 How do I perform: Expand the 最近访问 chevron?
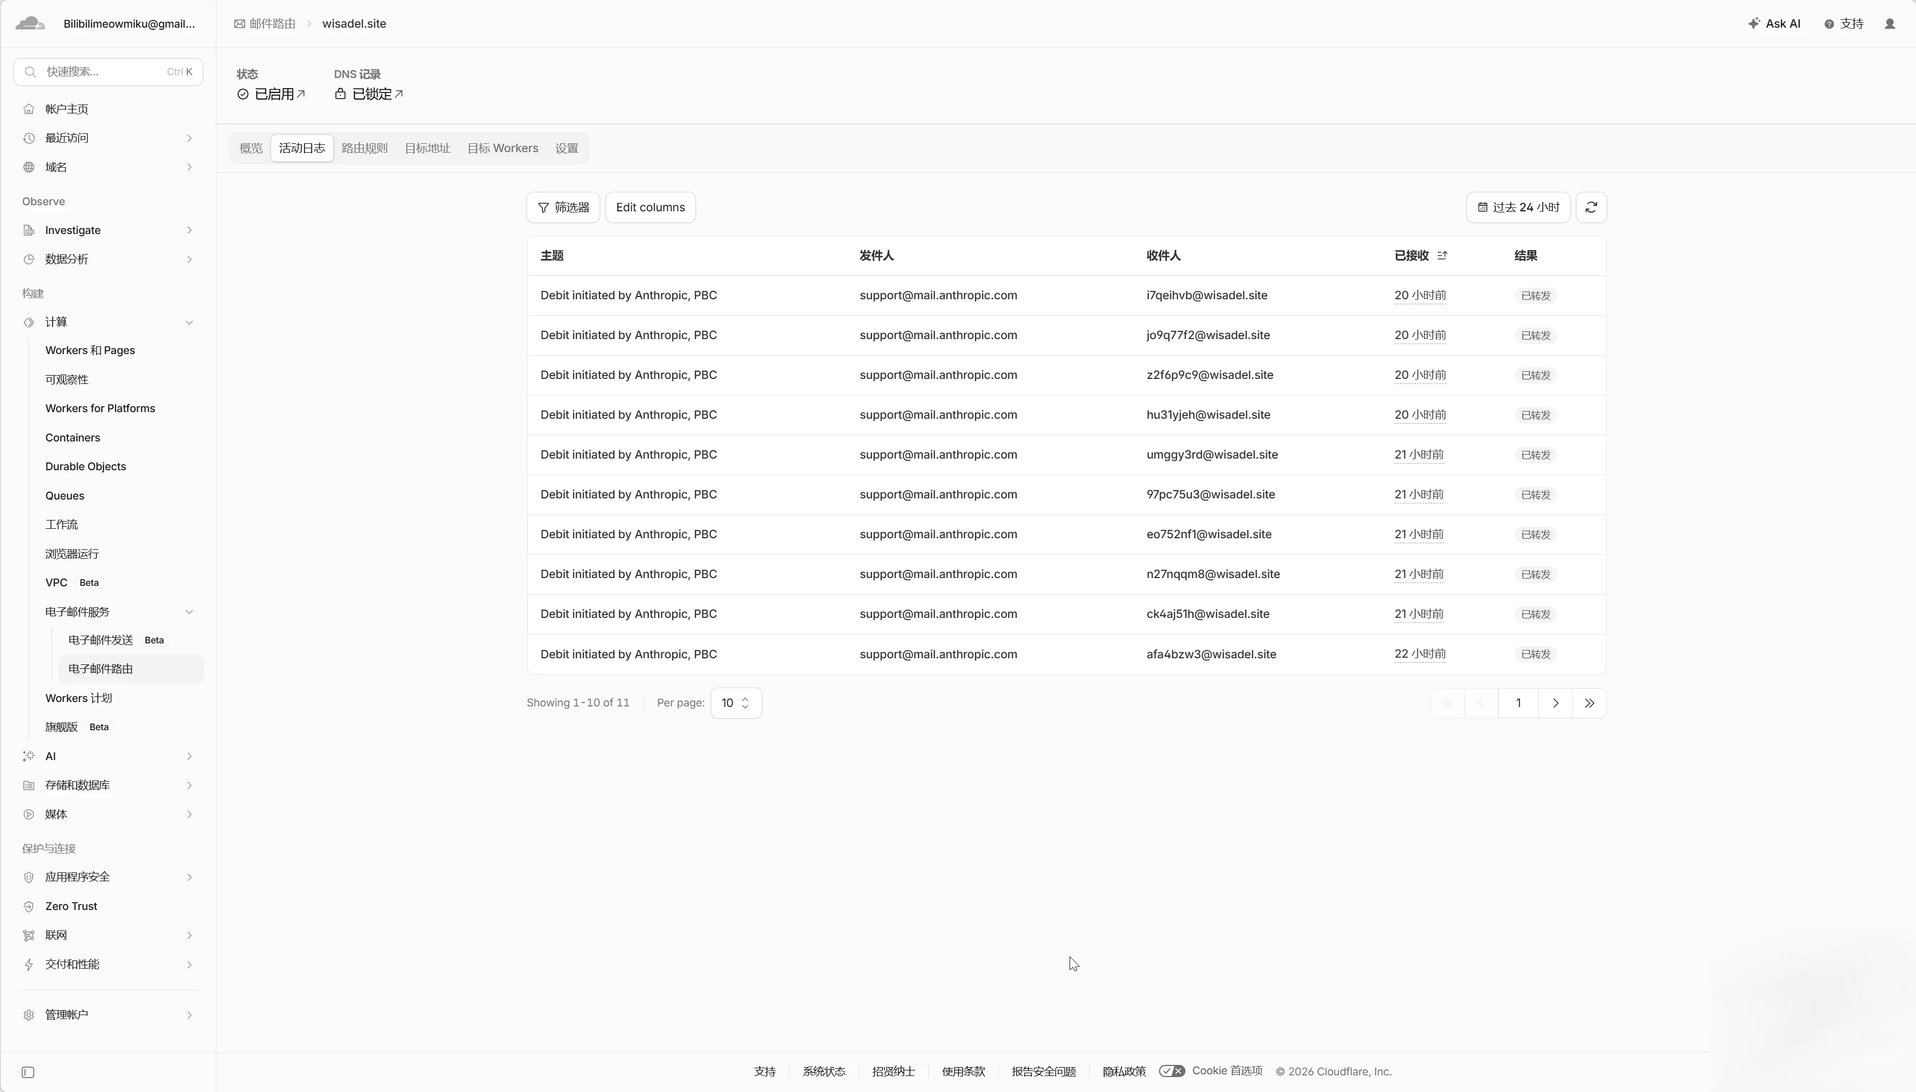point(189,138)
